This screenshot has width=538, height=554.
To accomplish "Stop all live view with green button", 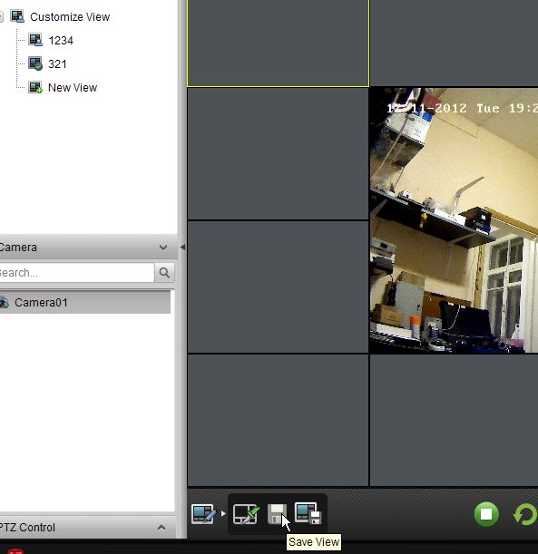I will click(486, 514).
